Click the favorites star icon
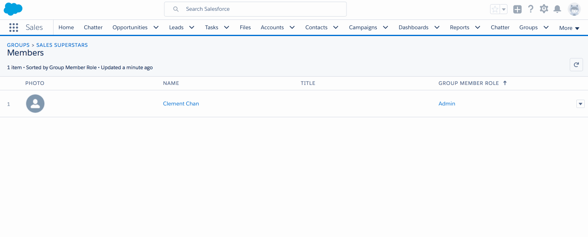The width and height of the screenshot is (588, 237). pyautogui.click(x=495, y=9)
